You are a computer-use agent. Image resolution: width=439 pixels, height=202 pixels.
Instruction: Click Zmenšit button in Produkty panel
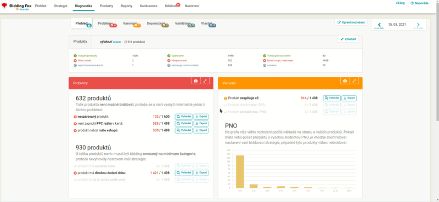click(x=348, y=39)
